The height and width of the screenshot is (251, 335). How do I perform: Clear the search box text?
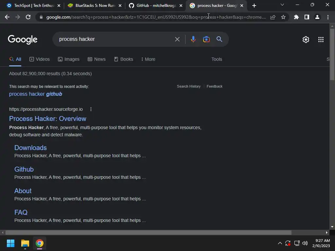(x=177, y=39)
